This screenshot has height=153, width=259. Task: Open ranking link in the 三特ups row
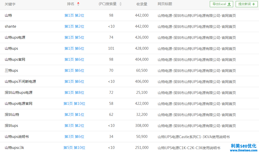(x=74, y=70)
